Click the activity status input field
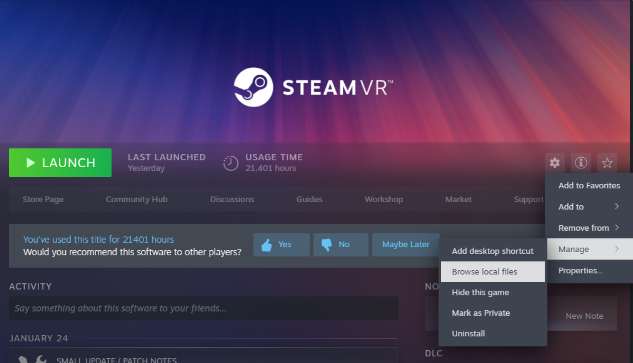Screen dimensions: 633x363 point(204,308)
